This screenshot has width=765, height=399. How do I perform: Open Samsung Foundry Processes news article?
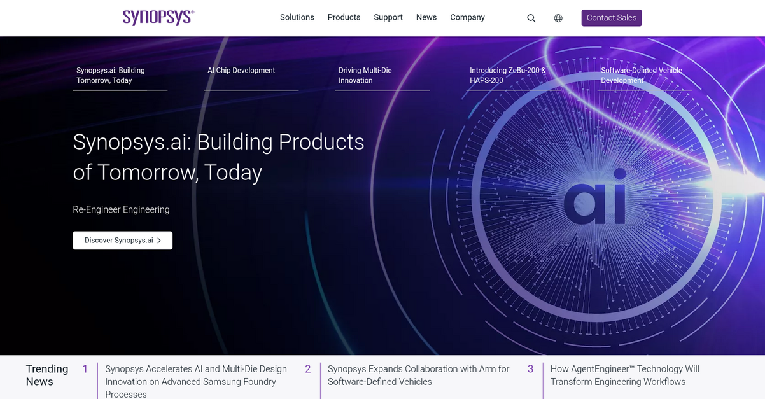[197, 381]
